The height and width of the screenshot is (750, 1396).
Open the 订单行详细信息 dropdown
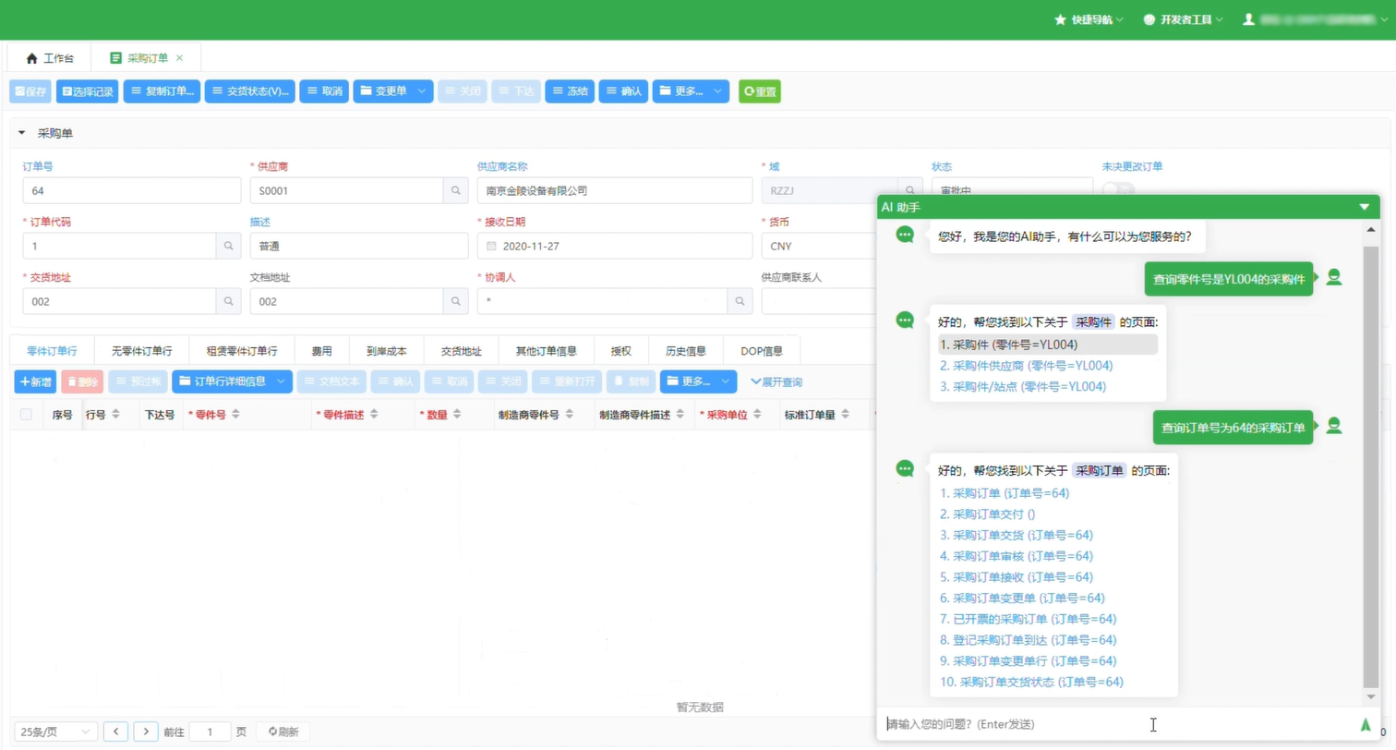233,381
